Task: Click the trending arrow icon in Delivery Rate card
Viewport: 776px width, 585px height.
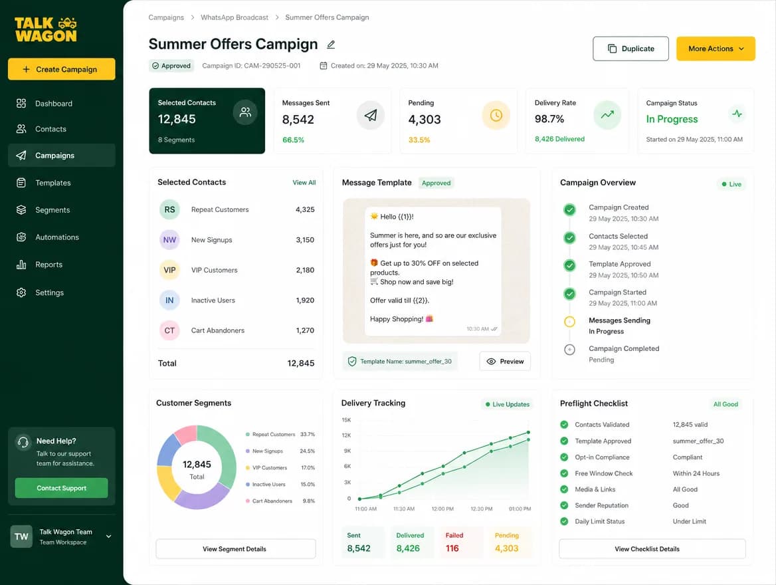Action: [607, 115]
